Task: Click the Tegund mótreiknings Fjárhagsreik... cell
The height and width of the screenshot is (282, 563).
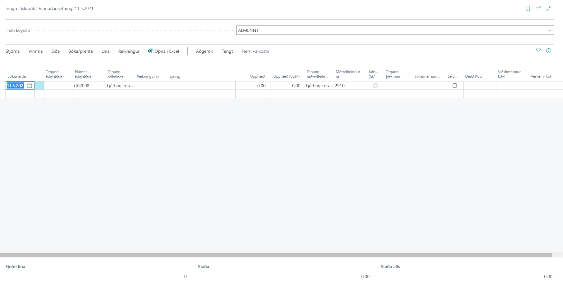Action: point(319,86)
